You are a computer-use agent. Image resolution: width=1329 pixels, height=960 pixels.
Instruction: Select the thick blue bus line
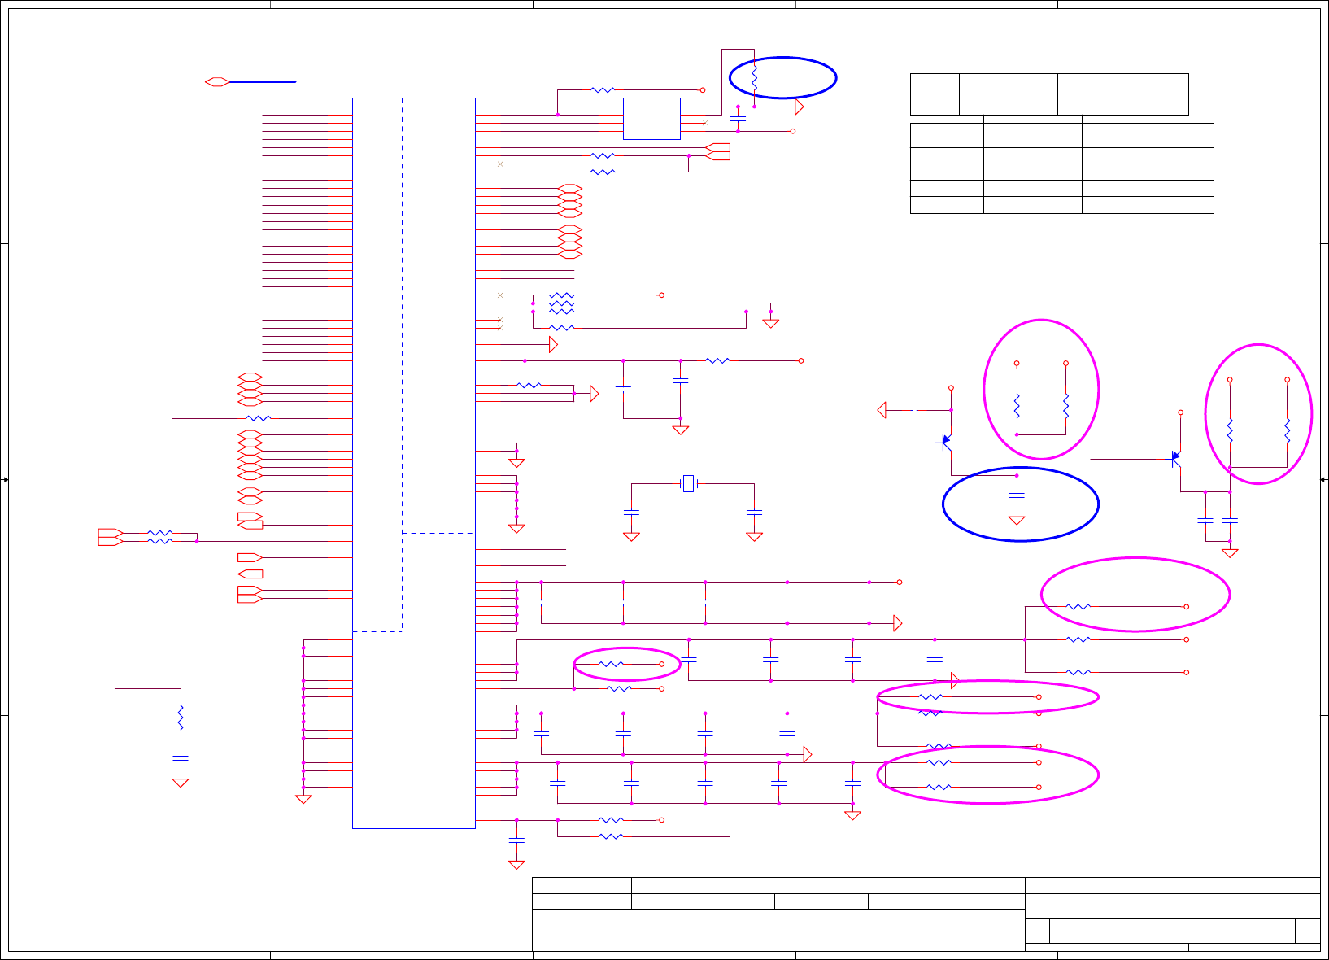pos(263,81)
